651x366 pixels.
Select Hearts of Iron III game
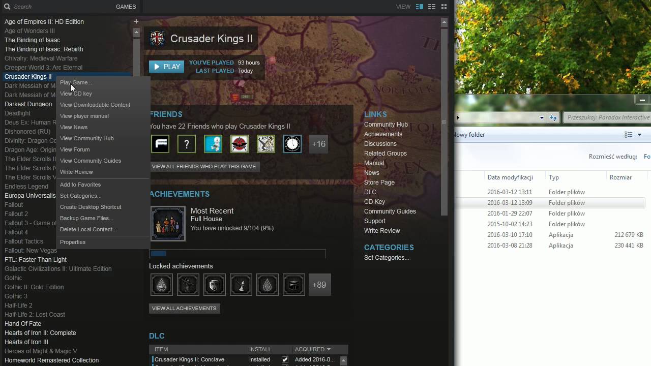26,342
